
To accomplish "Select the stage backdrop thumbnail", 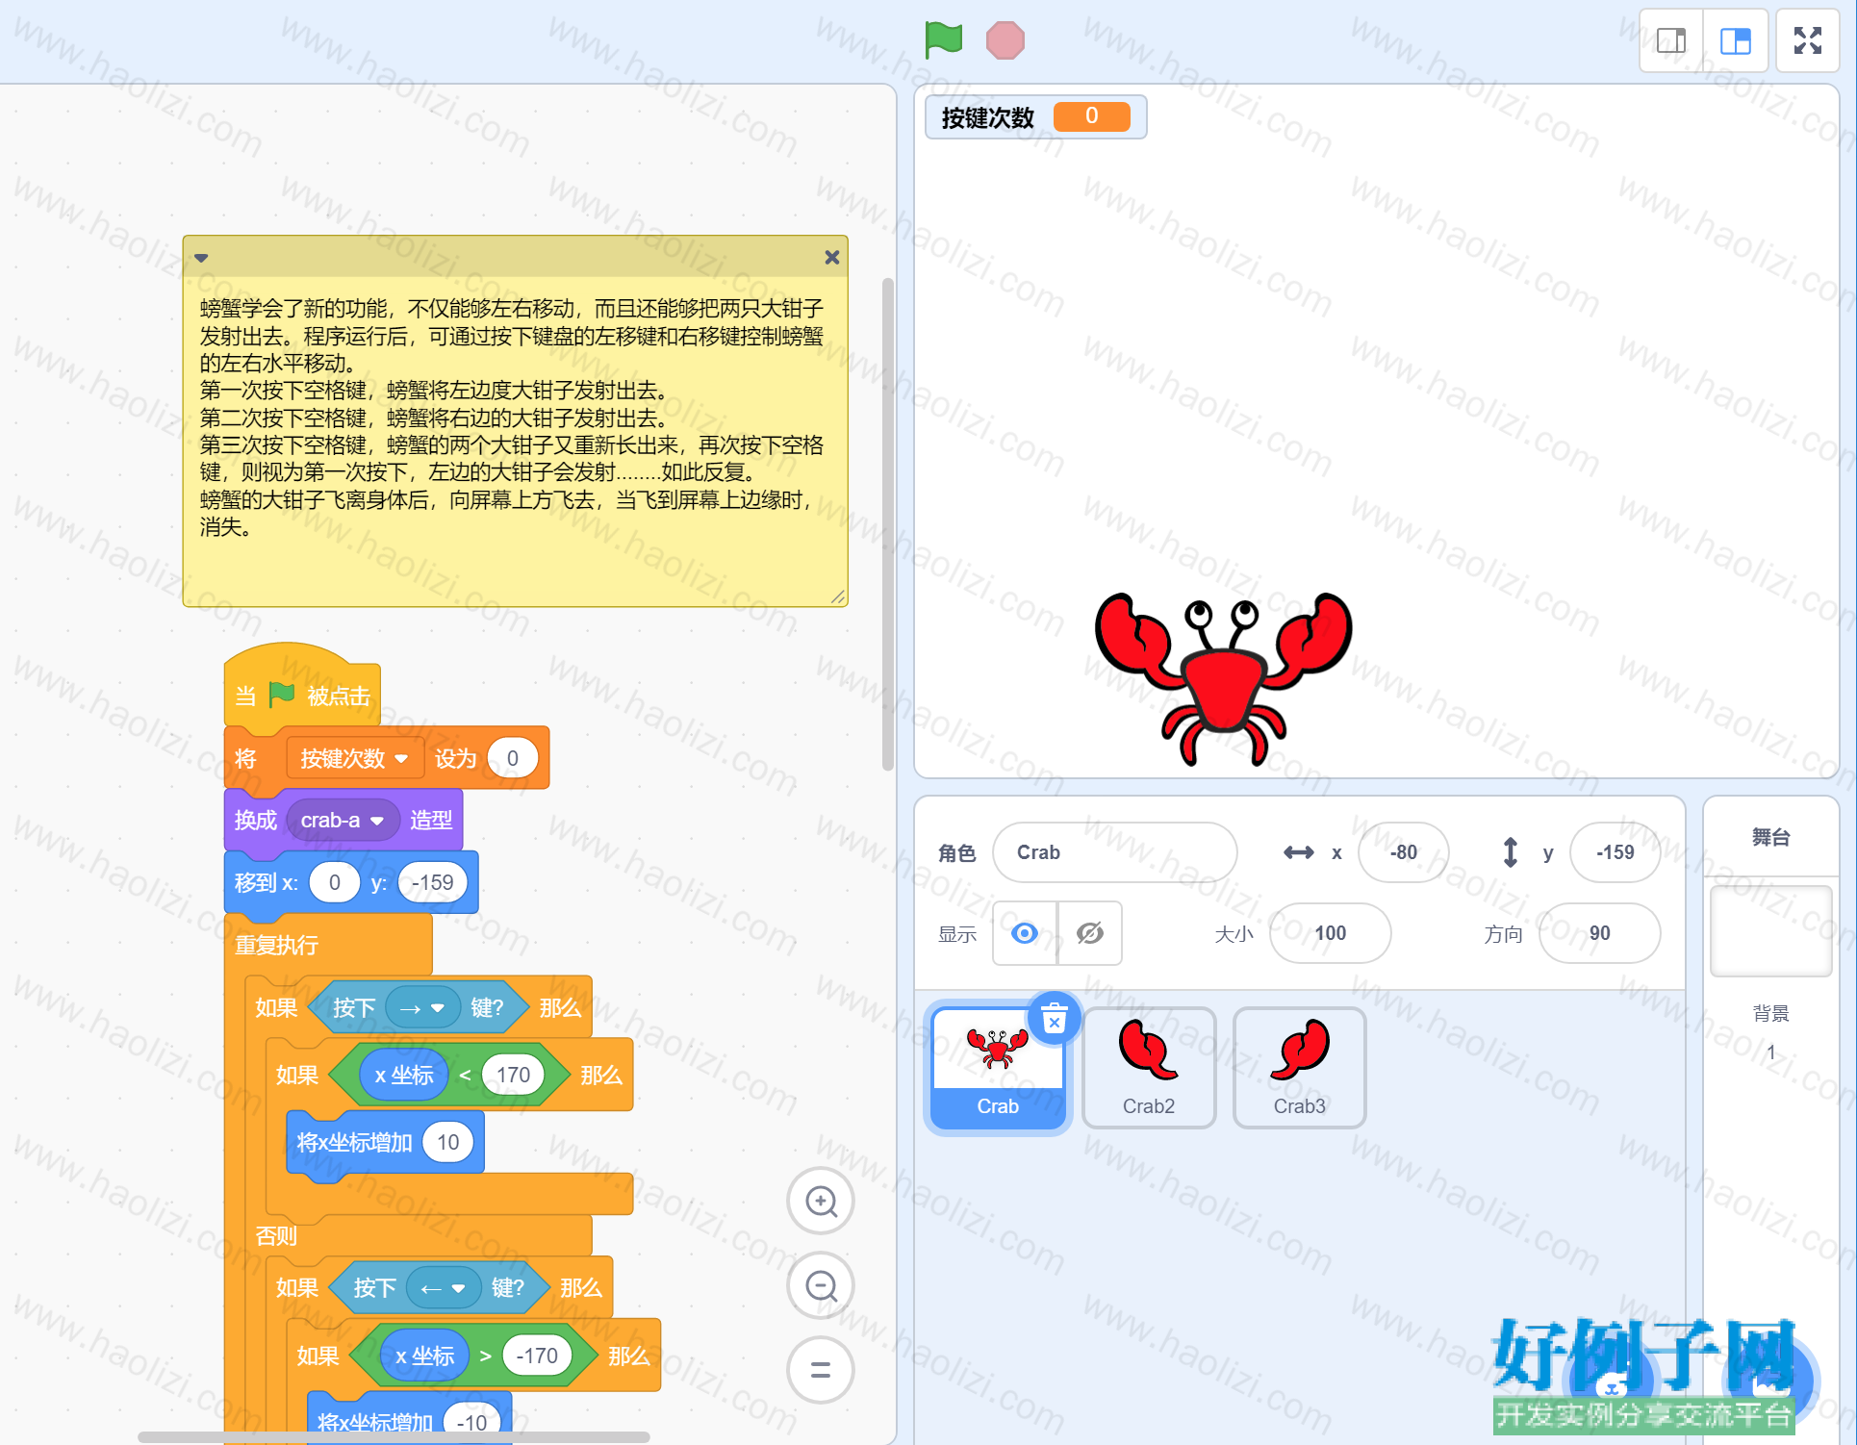I will tap(1770, 930).
